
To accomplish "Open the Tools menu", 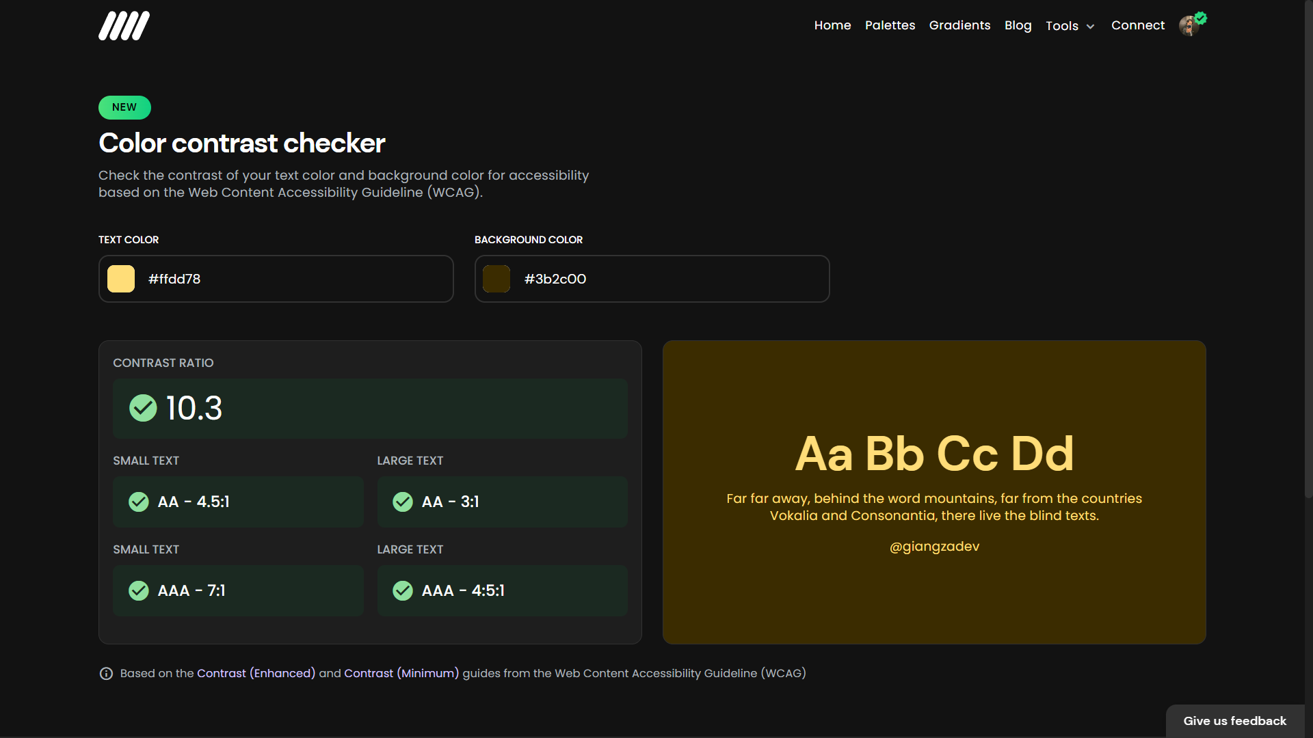I will (x=1070, y=26).
